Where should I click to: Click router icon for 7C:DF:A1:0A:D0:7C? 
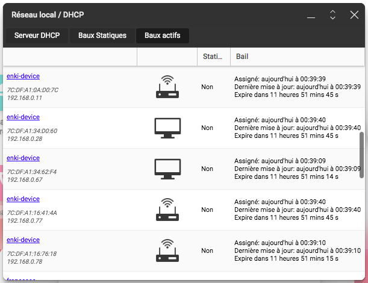[167, 87]
